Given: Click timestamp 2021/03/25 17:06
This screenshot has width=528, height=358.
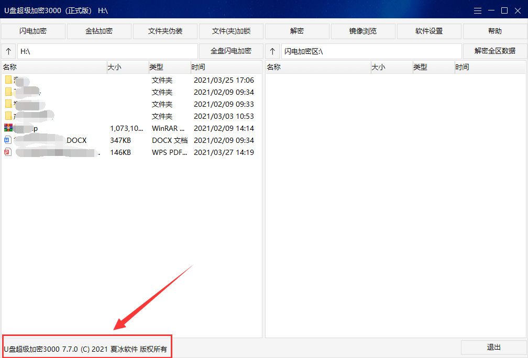Looking at the screenshot, I should click(224, 80).
